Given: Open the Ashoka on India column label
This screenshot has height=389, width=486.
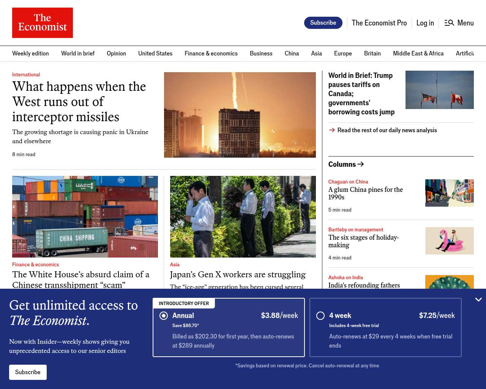Looking at the screenshot, I should click(346, 277).
